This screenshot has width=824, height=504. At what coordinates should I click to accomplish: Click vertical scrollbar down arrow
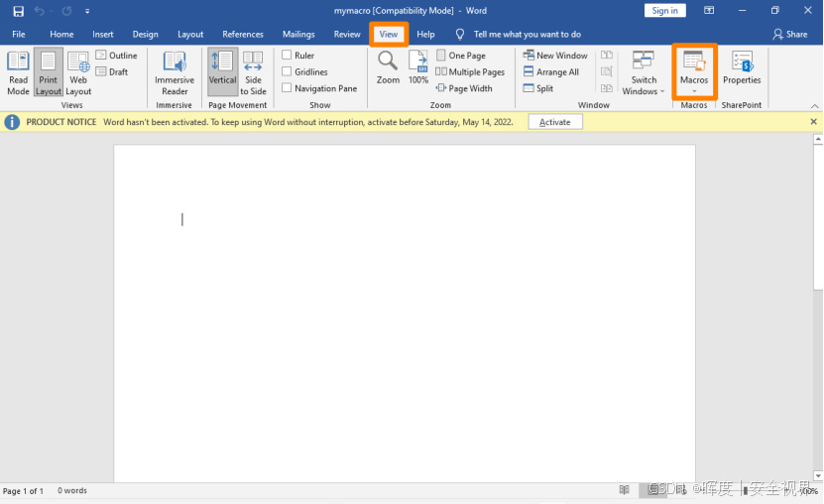tap(818, 475)
